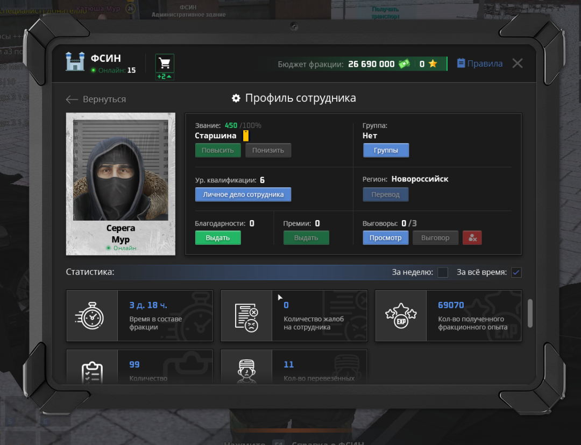Click the ФСИН faction building icon
The height and width of the screenshot is (445, 581).
click(75, 62)
